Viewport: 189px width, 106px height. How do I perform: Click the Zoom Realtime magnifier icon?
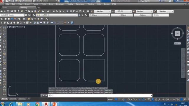pos(57,11)
